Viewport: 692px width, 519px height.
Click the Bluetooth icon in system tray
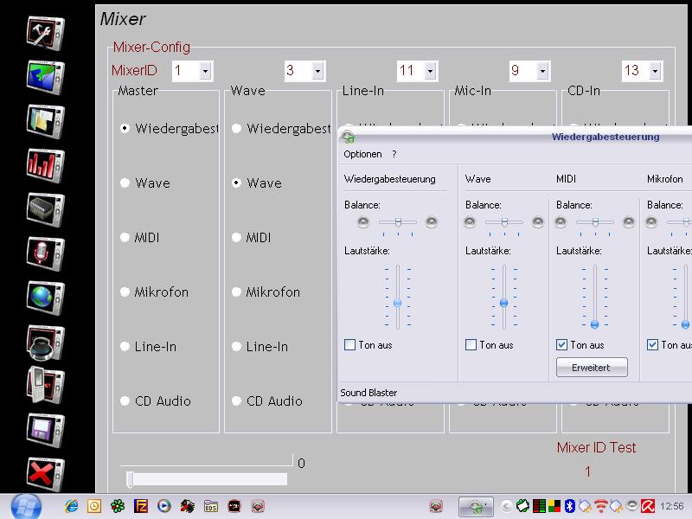[571, 506]
